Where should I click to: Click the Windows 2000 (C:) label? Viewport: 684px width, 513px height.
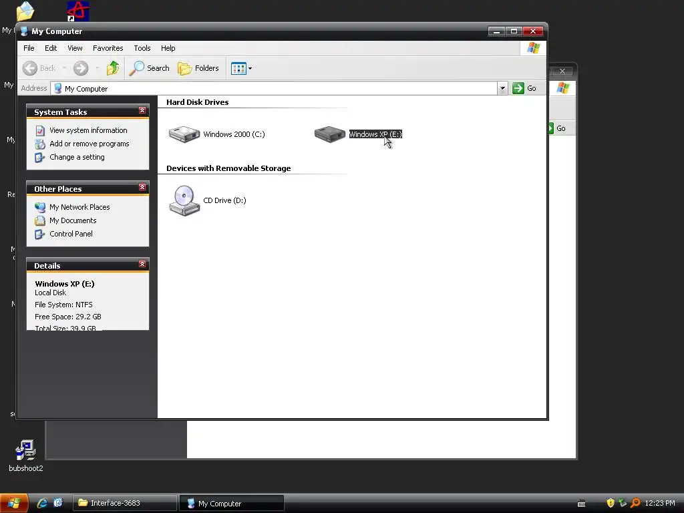click(234, 134)
